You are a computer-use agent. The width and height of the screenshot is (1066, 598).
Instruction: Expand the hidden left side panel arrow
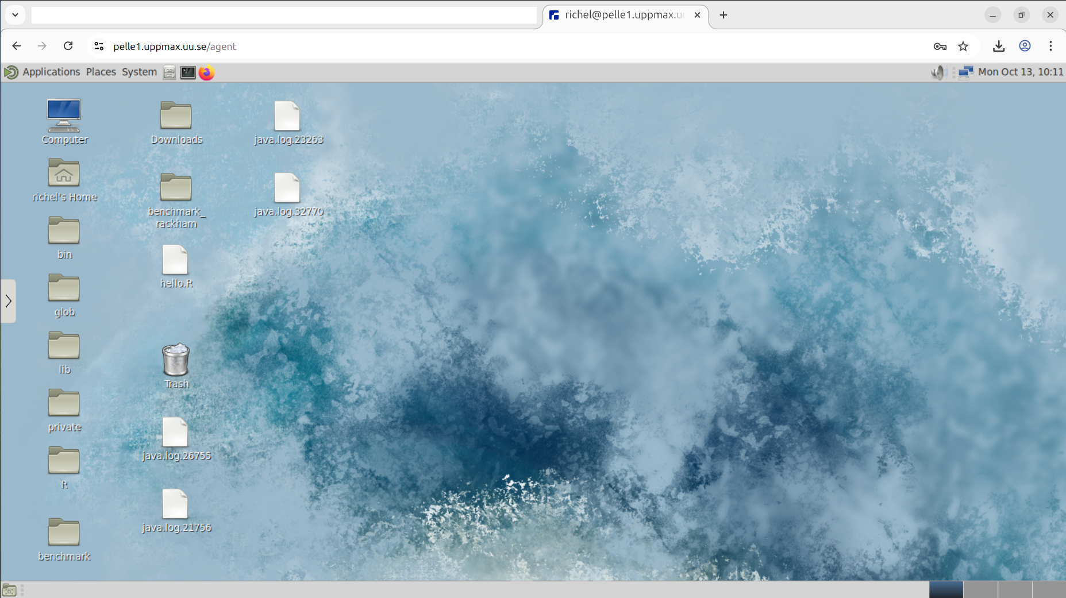8,300
